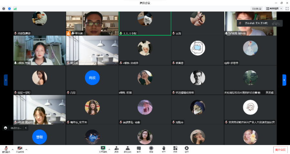Open the member management panel
This screenshot has height=154, width=290.
(127, 149)
